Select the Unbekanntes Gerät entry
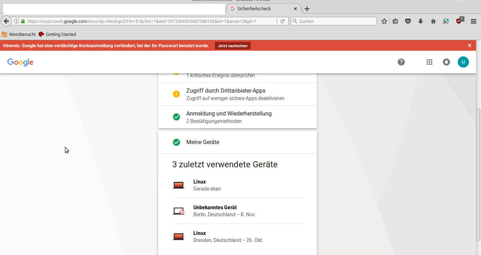 [238, 211]
